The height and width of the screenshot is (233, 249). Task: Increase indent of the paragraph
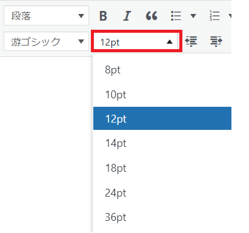216,41
